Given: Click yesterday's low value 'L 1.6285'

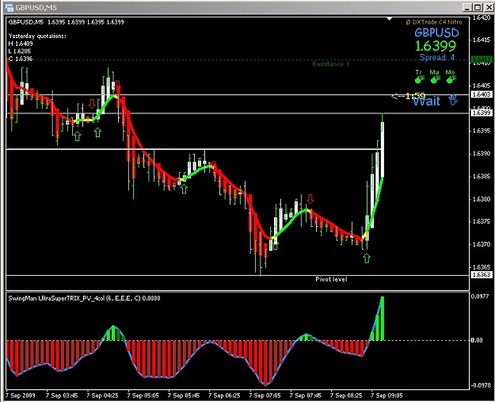Looking at the screenshot, I should coord(20,52).
